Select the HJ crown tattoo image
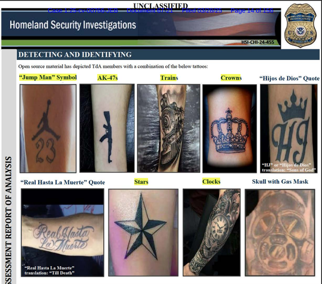Screen dimensions: 322x284 289,128
